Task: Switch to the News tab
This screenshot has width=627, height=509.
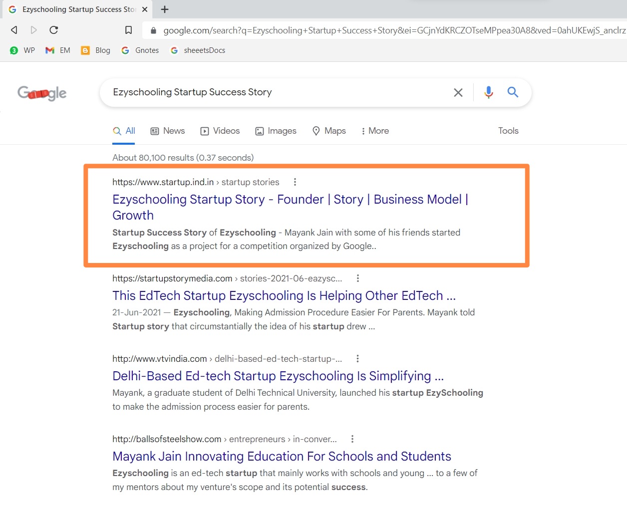Action: (x=168, y=131)
